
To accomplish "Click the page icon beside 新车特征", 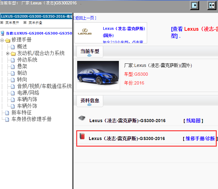I will coord(7,113).
